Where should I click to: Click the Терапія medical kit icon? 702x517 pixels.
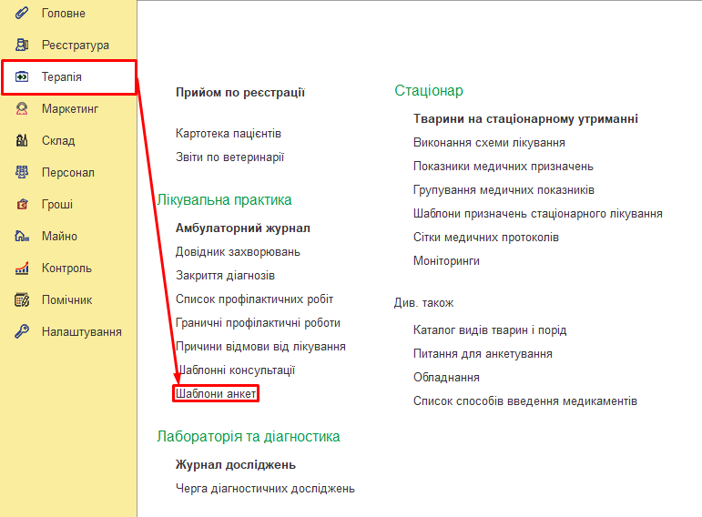[x=22, y=77]
